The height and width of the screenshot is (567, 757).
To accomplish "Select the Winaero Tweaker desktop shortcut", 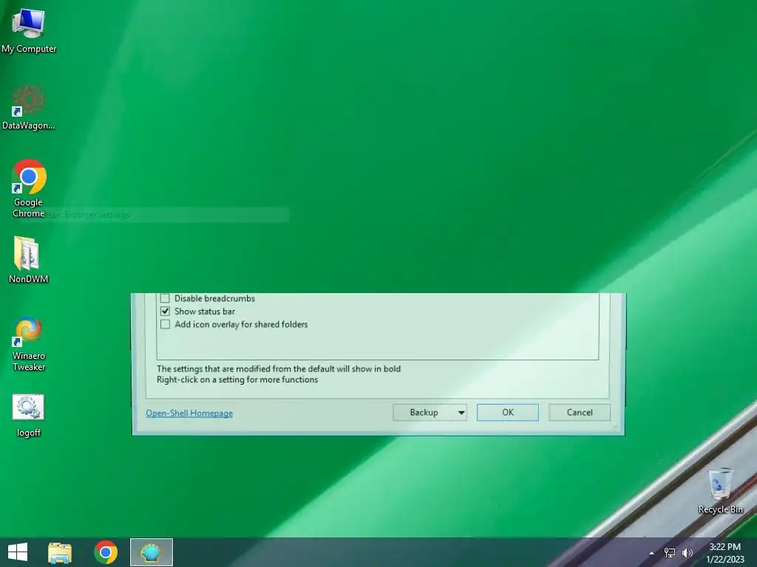I will click(29, 344).
